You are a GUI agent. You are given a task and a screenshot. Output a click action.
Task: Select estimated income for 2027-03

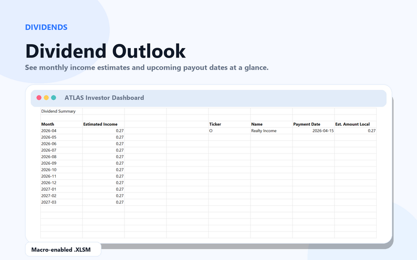103,202
